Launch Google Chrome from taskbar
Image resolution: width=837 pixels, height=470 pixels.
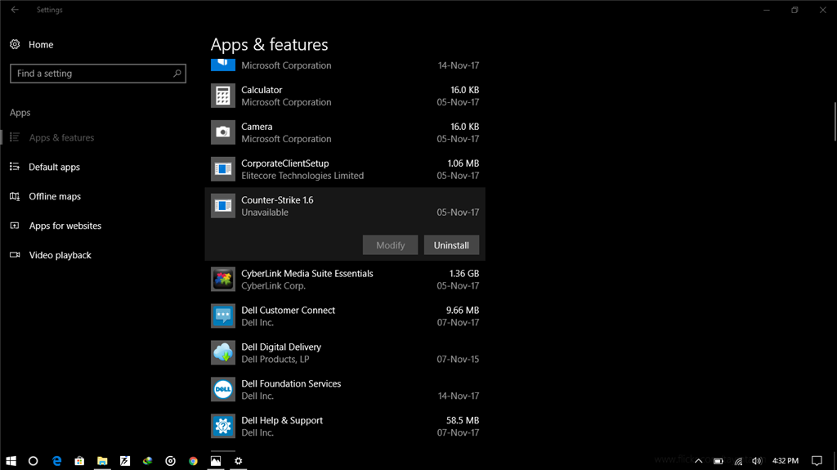(x=193, y=460)
